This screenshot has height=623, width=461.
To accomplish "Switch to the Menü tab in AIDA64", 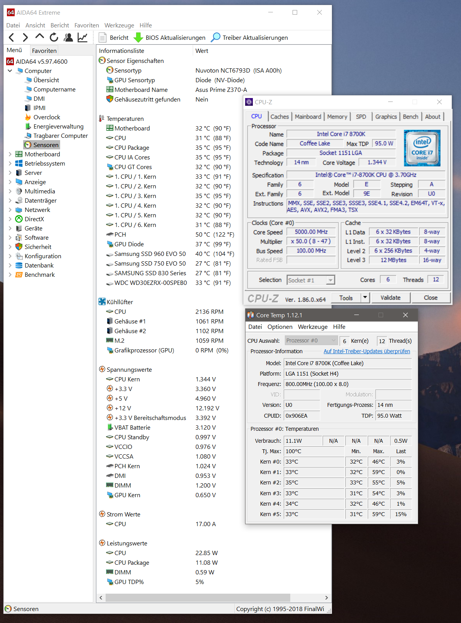I will tap(15, 50).
